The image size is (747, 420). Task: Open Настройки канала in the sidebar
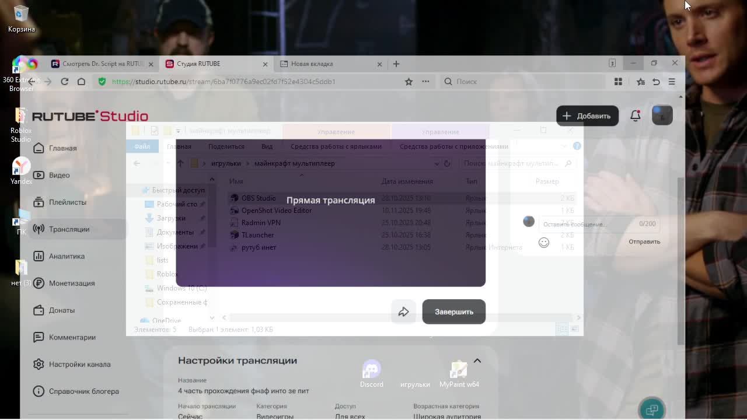78,365
